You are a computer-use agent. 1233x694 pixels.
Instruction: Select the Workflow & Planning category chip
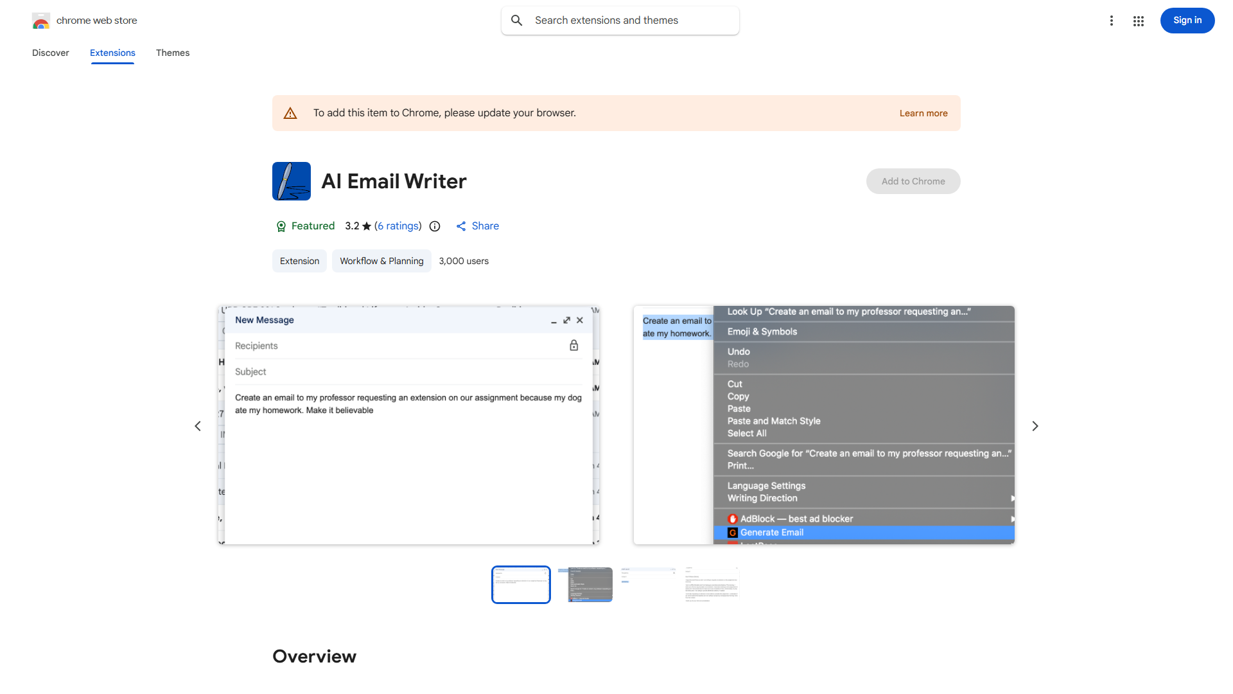(381, 261)
